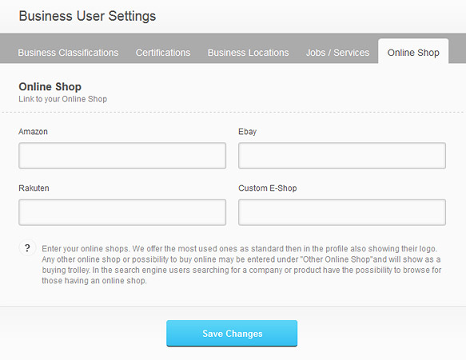The width and height of the screenshot is (466, 360).
Task: Activate the Custom E-Shop input field
Action: [342, 212]
